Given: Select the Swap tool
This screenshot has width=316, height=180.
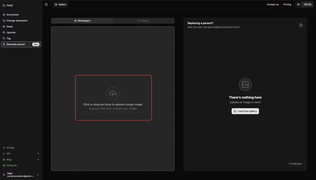Looking at the screenshot, I should pos(10,27).
